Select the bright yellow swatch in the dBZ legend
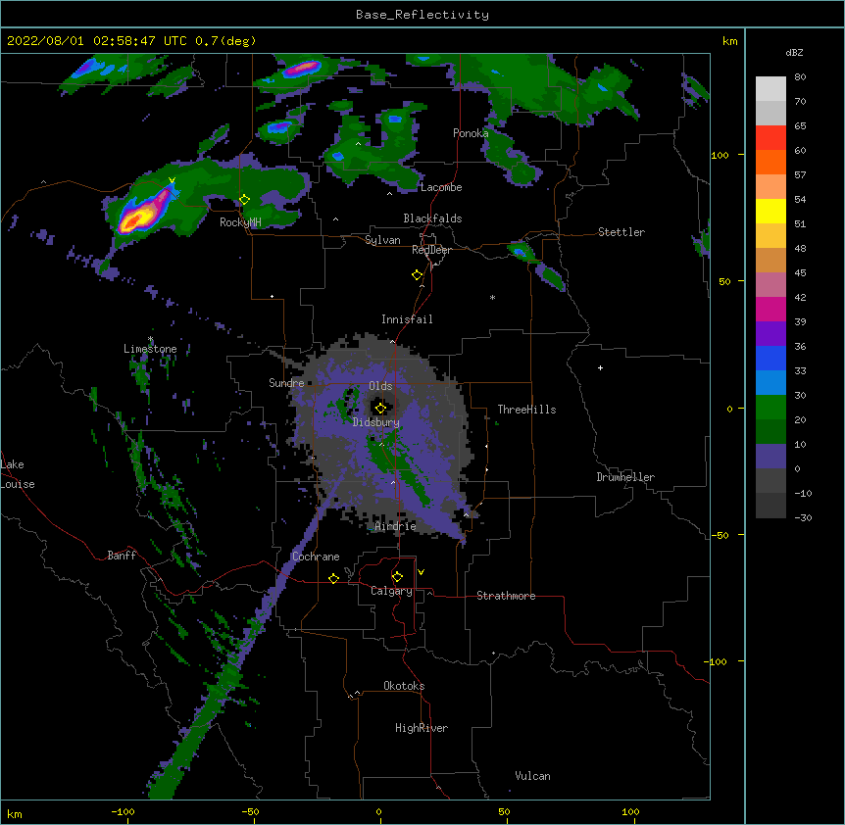845x825 pixels. point(770,211)
